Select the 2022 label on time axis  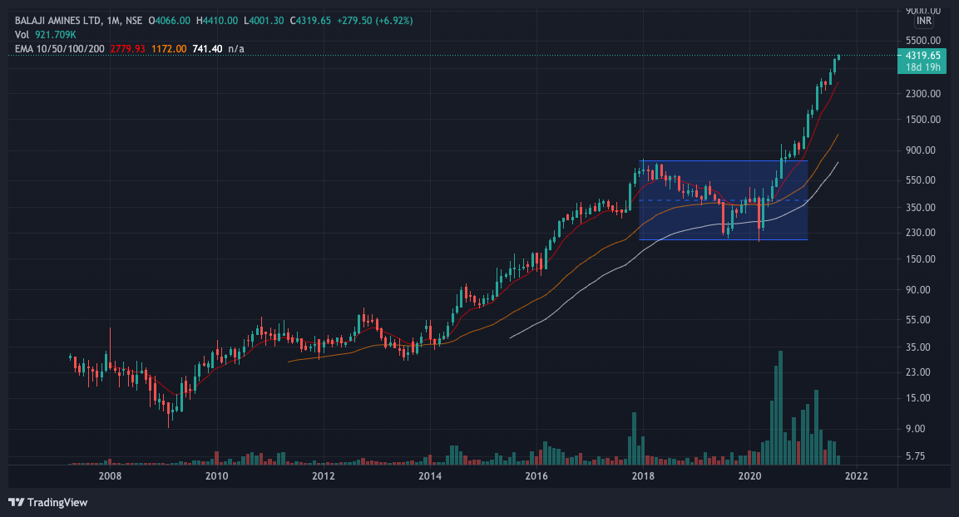point(858,477)
